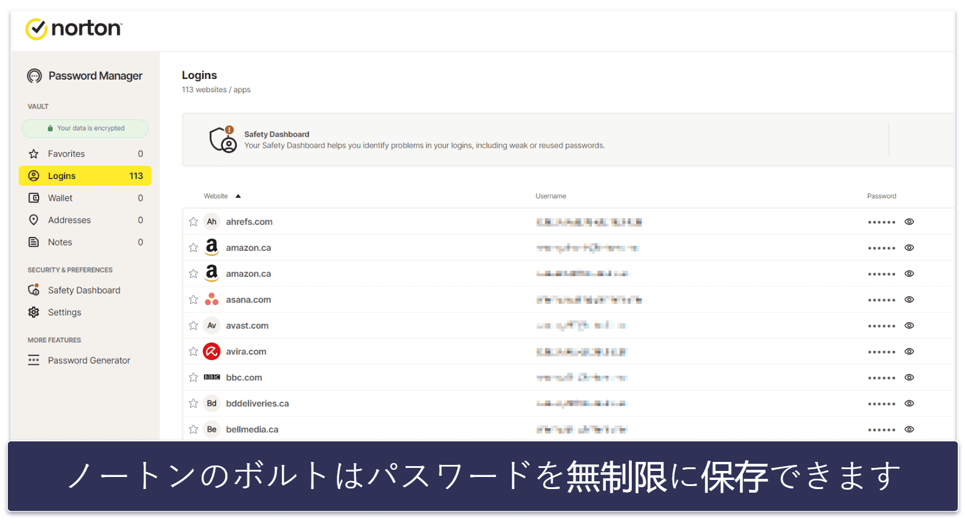
Task: Click the asana.com logo icon
Action: [x=212, y=300]
